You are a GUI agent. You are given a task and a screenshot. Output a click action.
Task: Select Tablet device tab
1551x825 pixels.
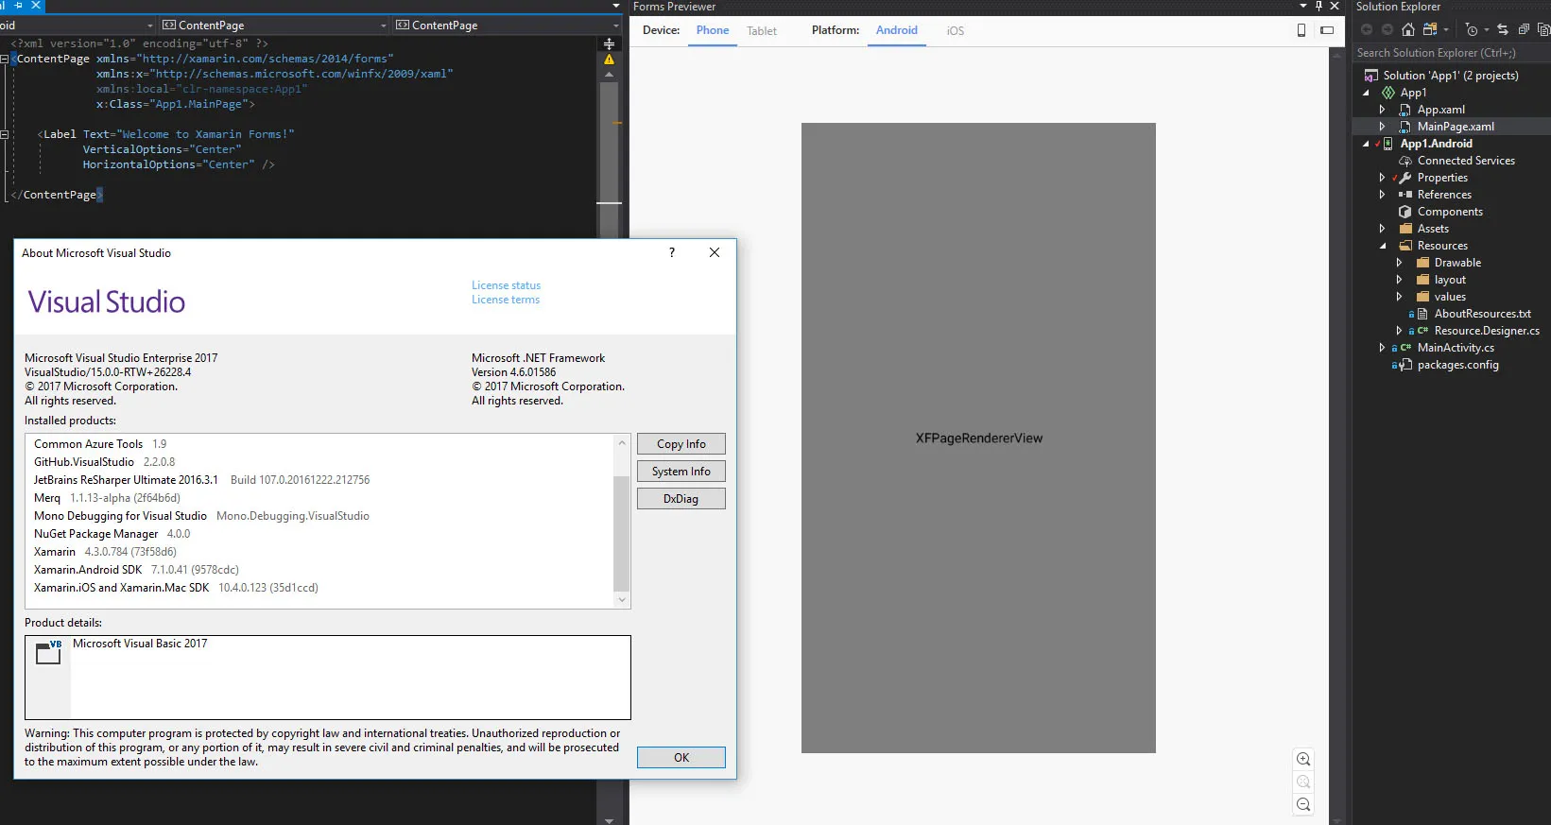[762, 31]
